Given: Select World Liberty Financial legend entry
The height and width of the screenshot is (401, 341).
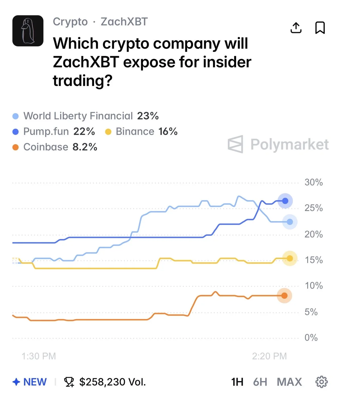Looking at the screenshot, I should click(78, 116).
